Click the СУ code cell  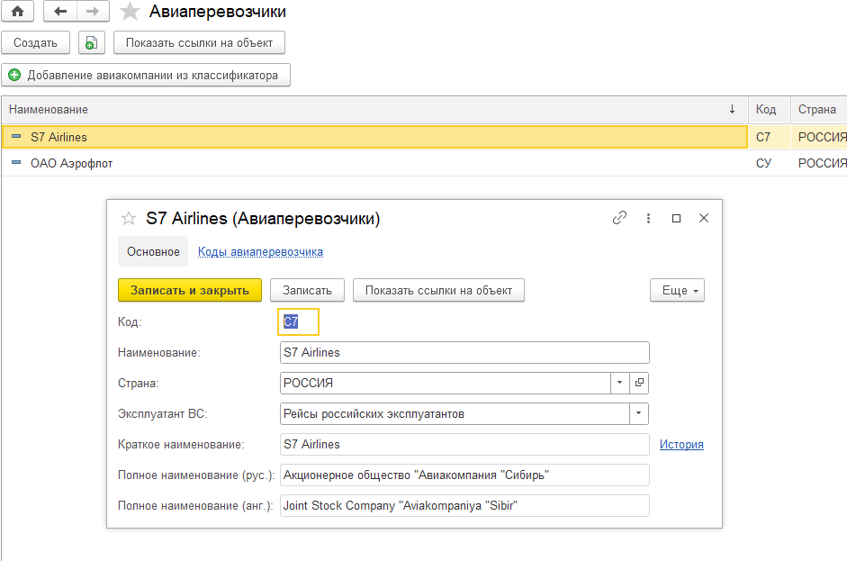click(x=770, y=163)
